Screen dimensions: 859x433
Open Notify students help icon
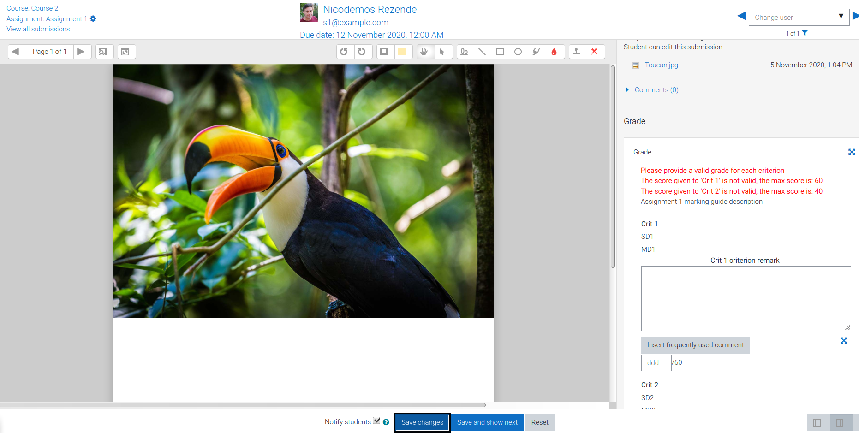click(386, 422)
